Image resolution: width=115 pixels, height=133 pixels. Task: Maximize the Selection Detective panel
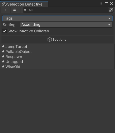coord(107,4)
